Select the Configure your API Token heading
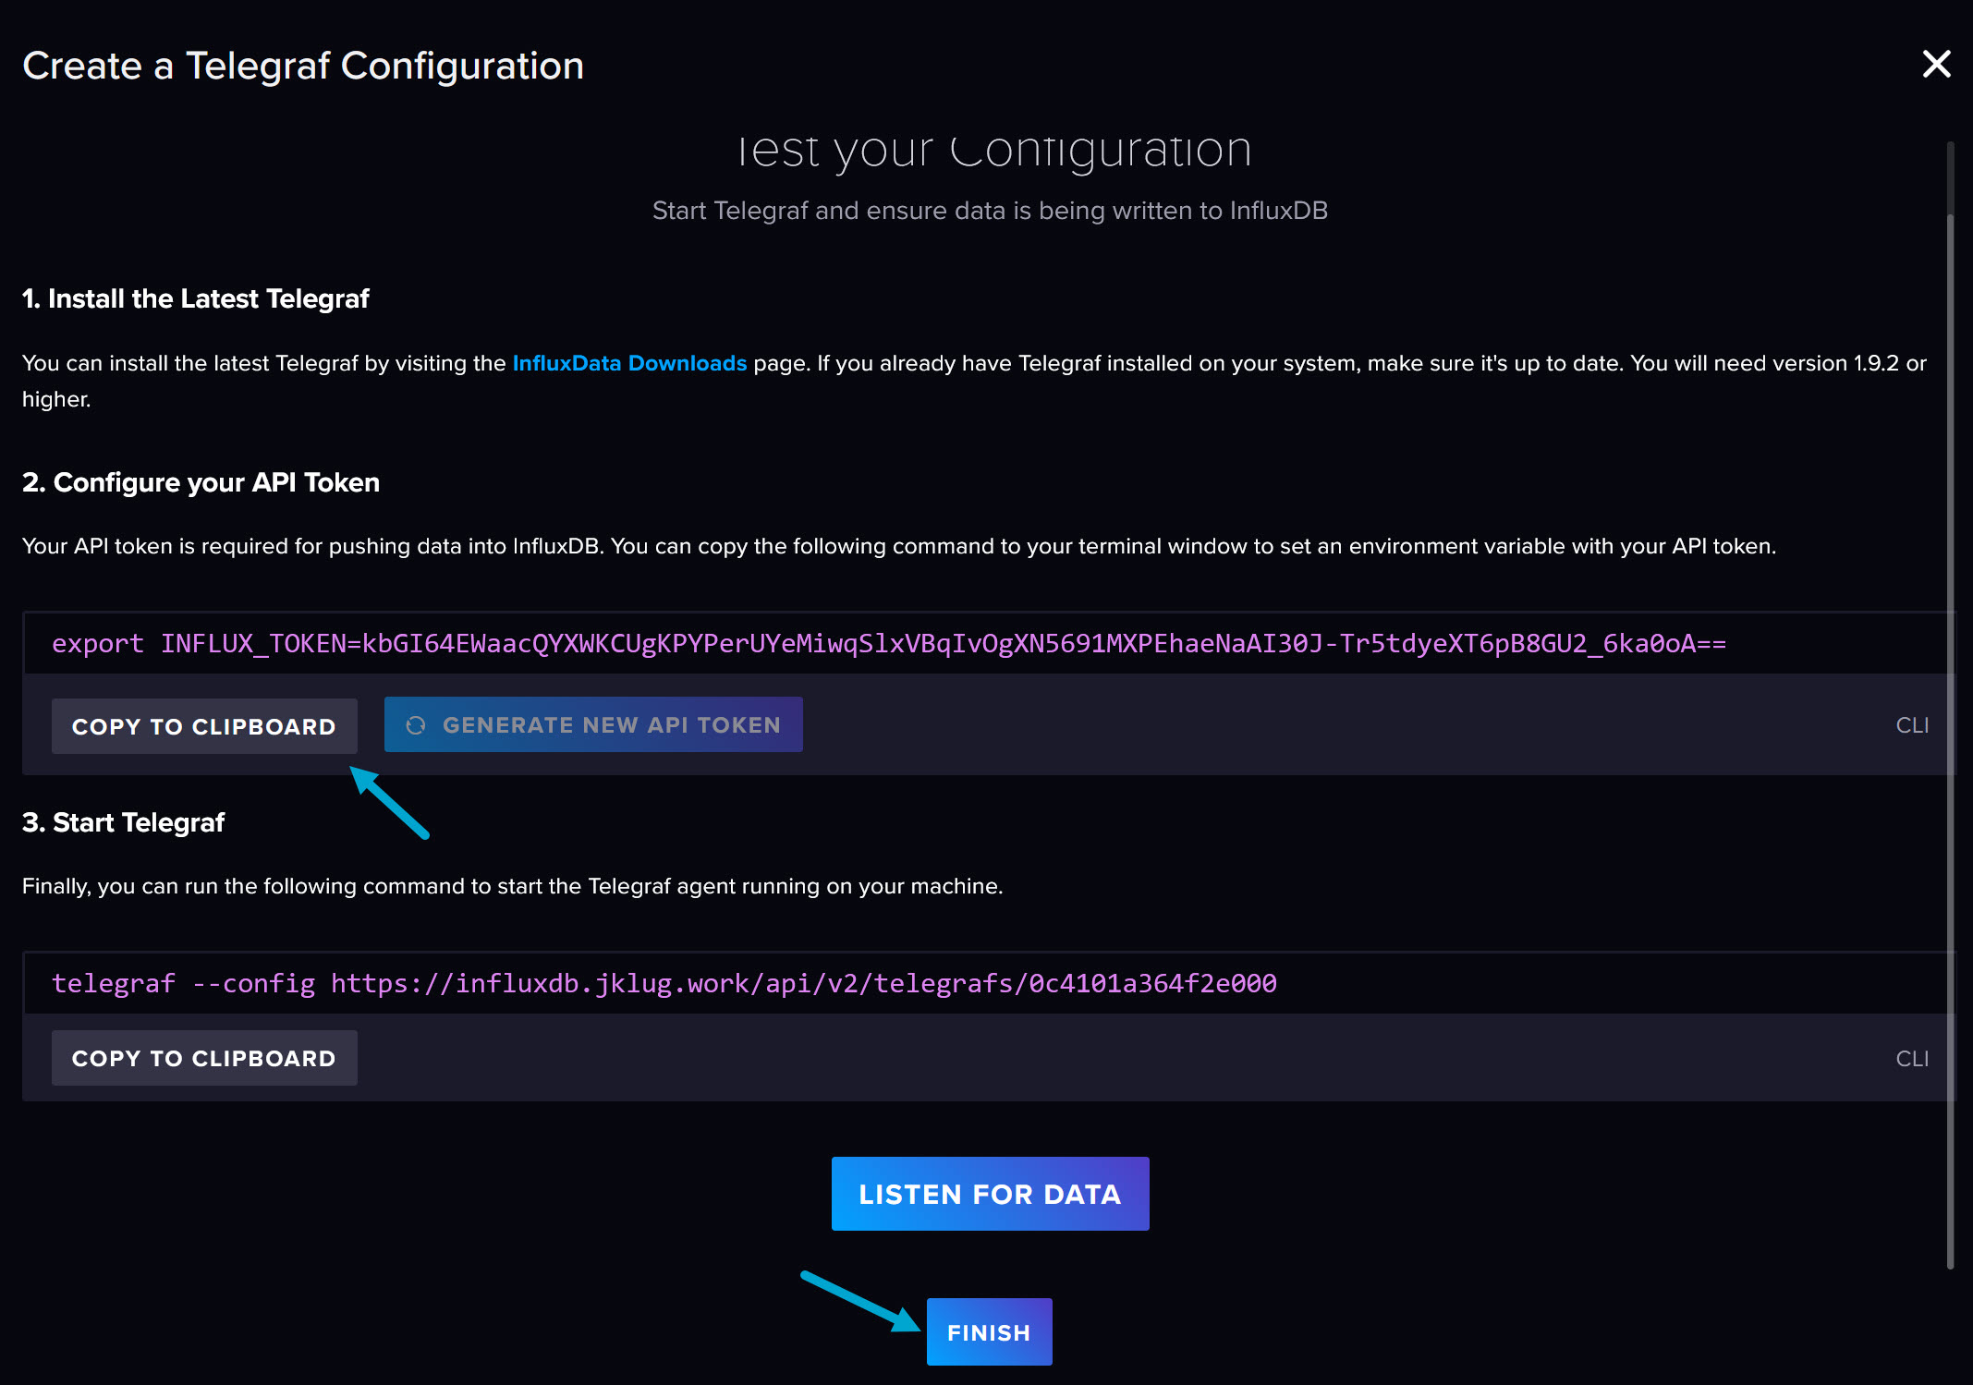 coord(201,482)
